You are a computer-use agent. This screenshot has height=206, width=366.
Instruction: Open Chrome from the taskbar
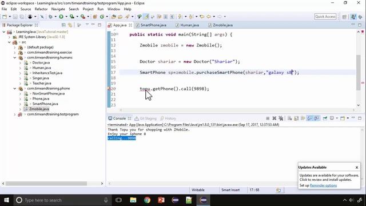click(x=147, y=200)
